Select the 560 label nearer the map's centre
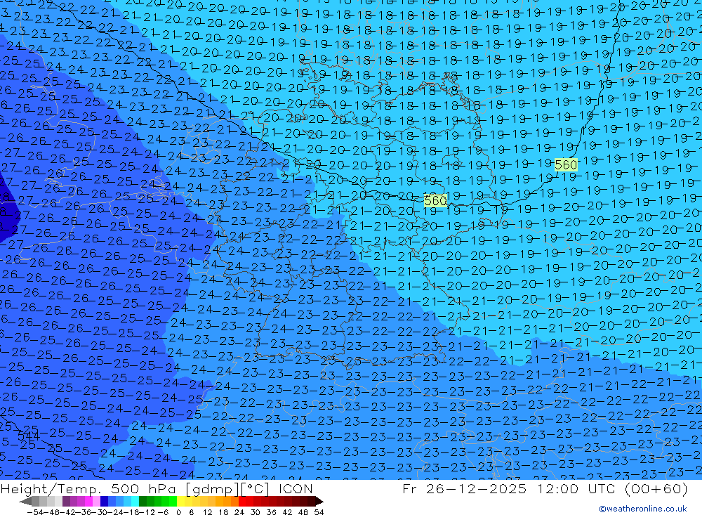The width and height of the screenshot is (702, 515). (435, 200)
